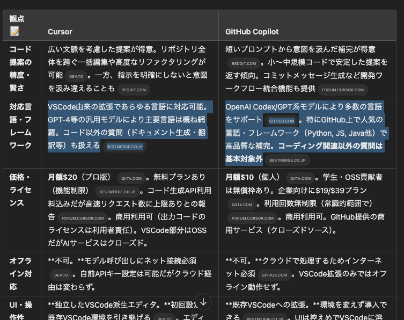404x320 pixels.
Task: Select the 価格・ライセンス row label
Action: (20, 190)
